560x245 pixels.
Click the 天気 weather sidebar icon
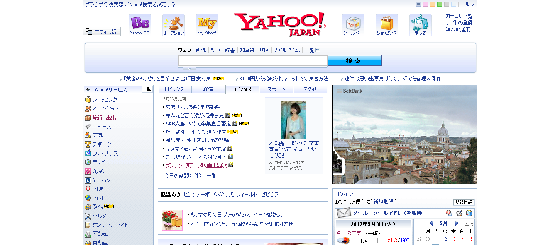coord(88,135)
